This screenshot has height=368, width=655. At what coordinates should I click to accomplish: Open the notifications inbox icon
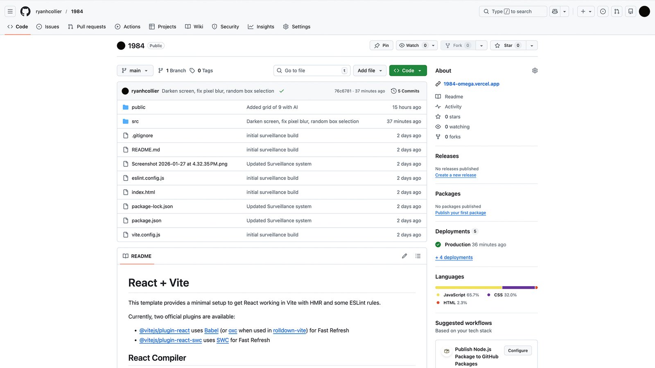tap(630, 11)
